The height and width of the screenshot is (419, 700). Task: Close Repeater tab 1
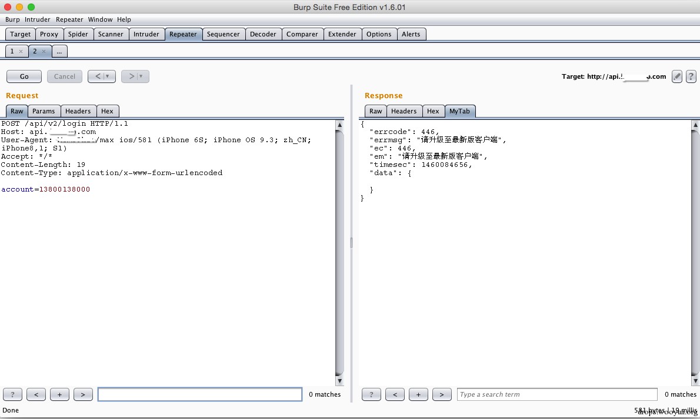tap(21, 52)
